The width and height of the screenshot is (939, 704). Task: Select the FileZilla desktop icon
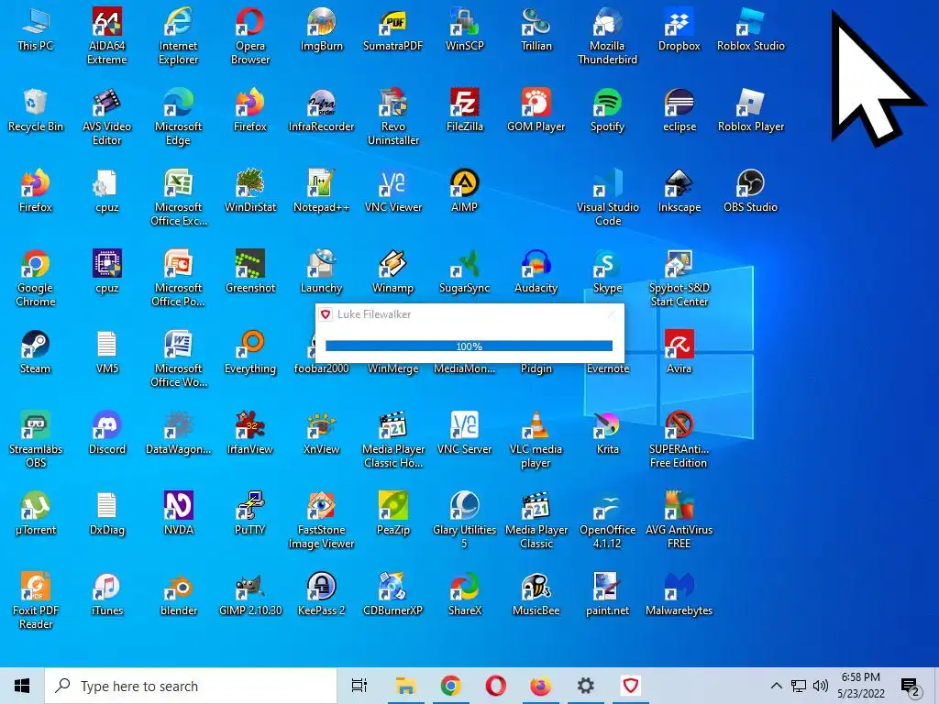point(464,111)
